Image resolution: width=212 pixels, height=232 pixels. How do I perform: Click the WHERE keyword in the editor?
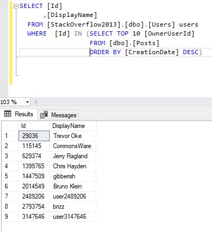point(37,33)
